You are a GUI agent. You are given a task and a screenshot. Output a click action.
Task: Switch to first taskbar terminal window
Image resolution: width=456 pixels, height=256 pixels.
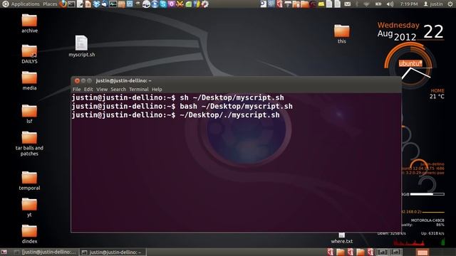coord(46,252)
